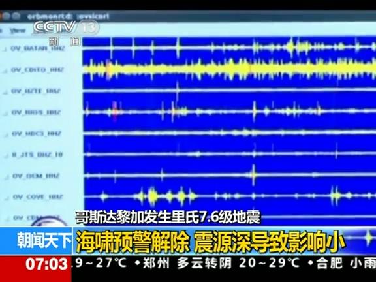Click the 07:03 clock display
Screen dimensions: 376x282
[46, 264]
